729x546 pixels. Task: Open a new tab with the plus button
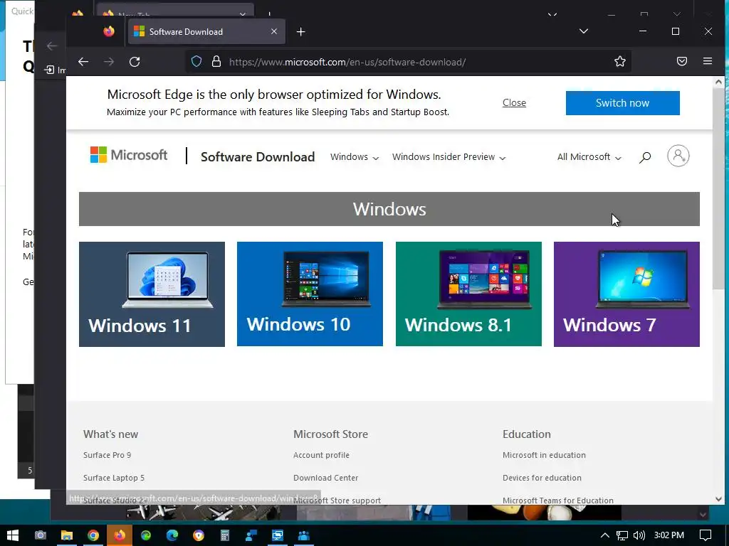[x=301, y=31]
